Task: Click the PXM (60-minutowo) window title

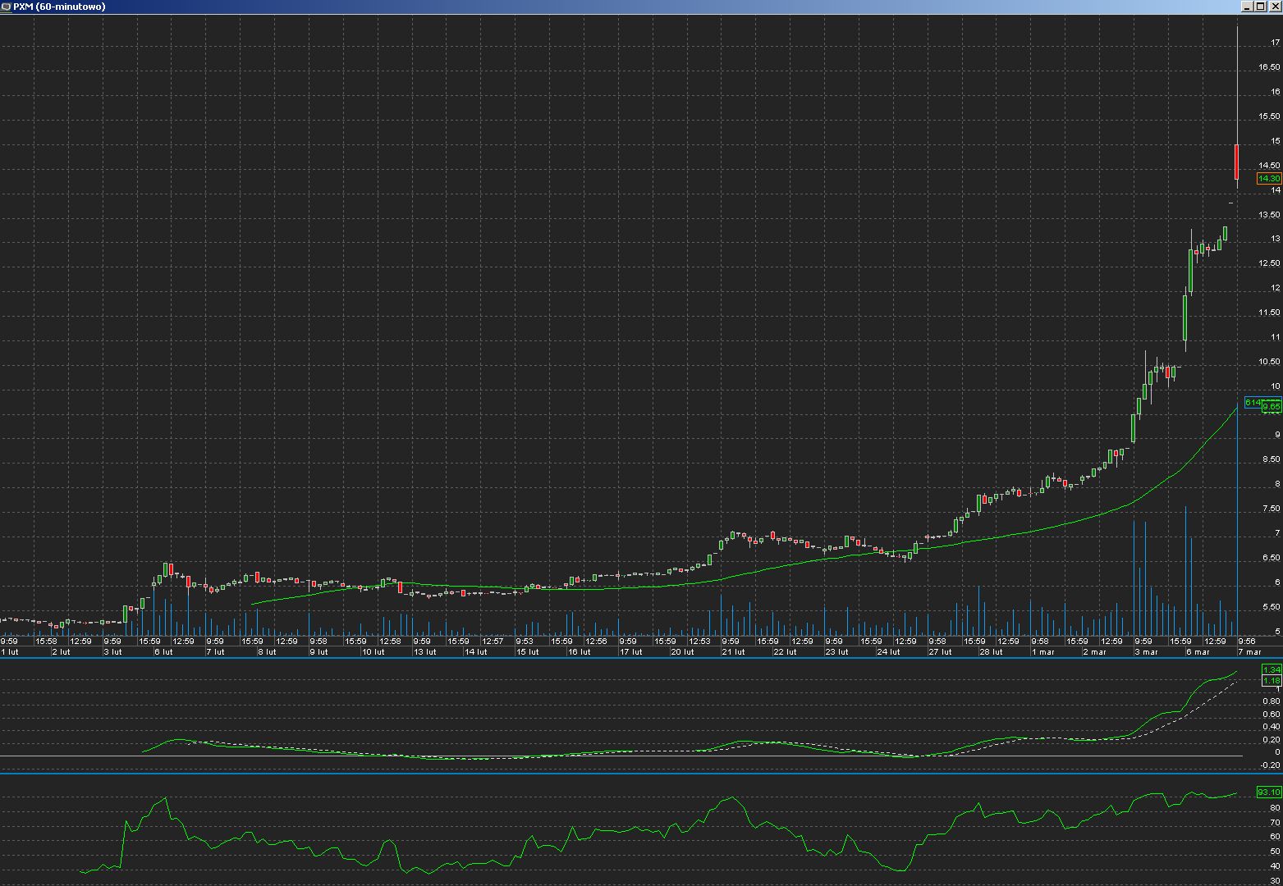Action: (59, 7)
